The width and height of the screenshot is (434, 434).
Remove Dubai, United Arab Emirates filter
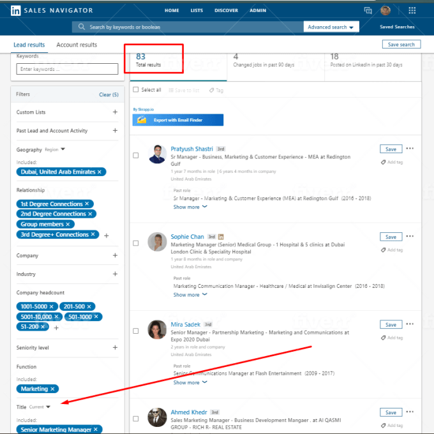tap(100, 172)
